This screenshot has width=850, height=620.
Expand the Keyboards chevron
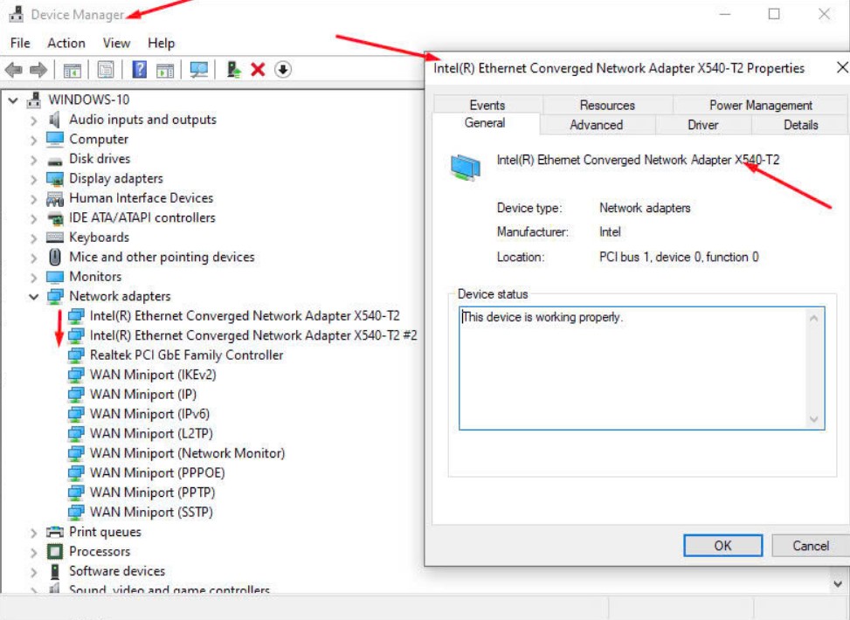coord(33,238)
